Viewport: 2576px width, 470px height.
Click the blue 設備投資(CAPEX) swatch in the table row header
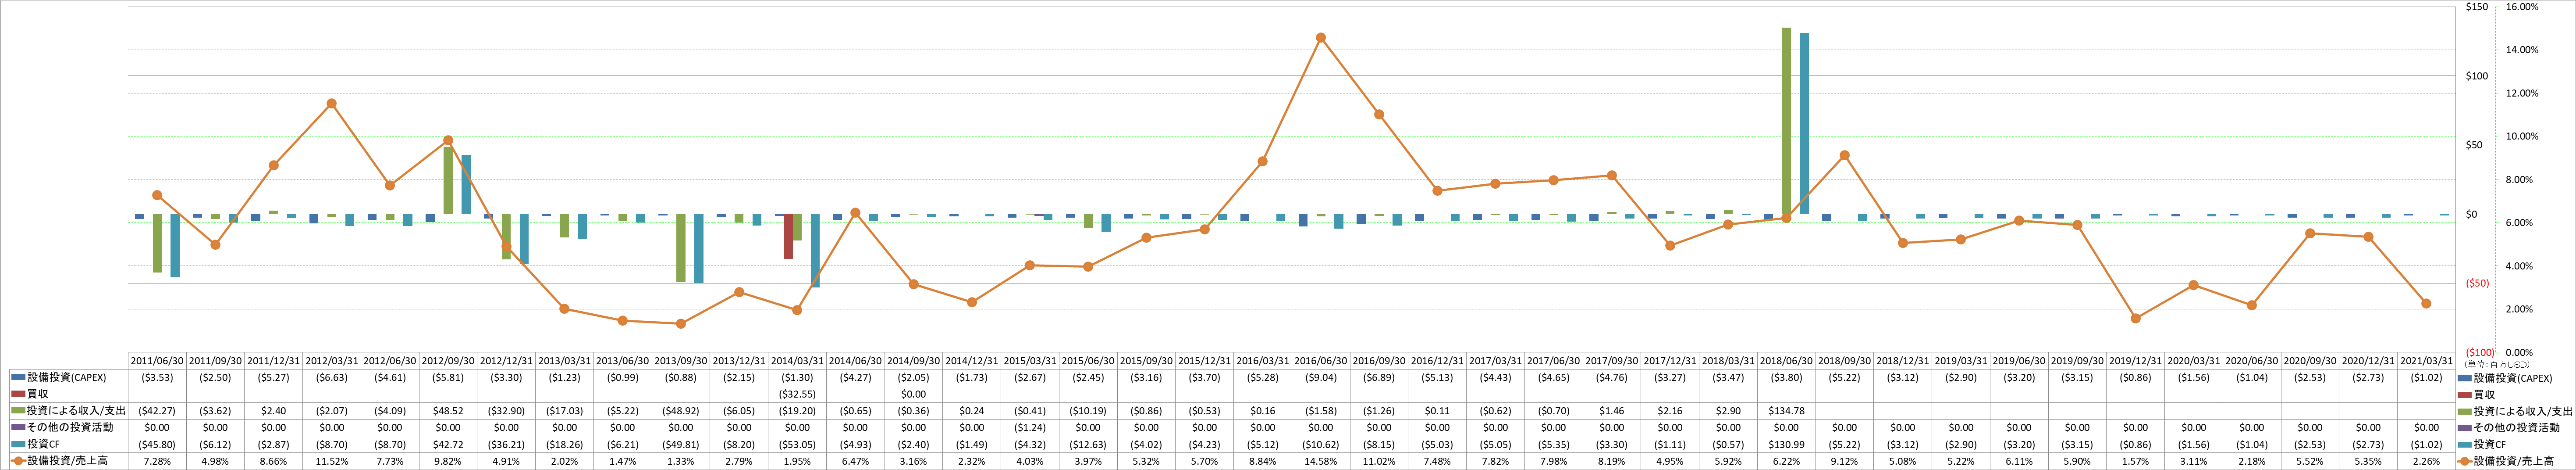(x=19, y=378)
